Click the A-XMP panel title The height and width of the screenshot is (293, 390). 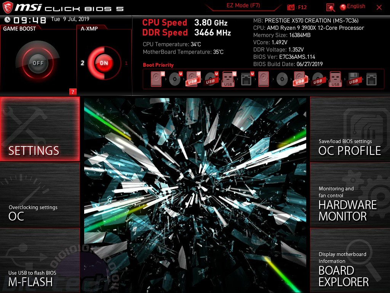coord(89,29)
